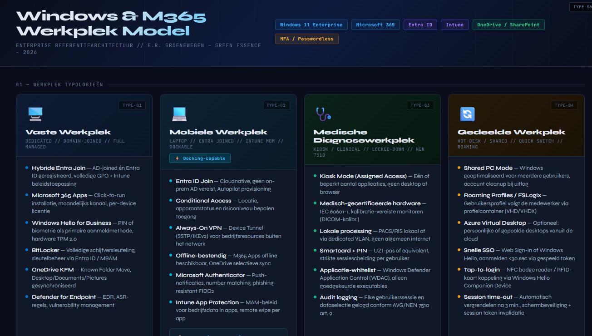Click the Gedeelde Werkplek heading

coord(511,132)
